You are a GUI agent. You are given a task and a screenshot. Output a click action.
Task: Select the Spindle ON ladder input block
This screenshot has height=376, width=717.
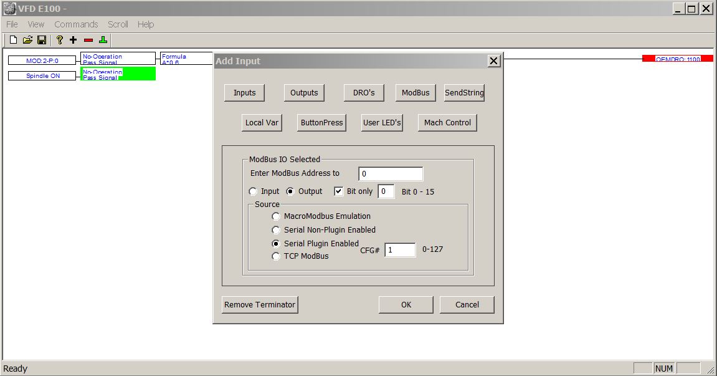coord(42,76)
